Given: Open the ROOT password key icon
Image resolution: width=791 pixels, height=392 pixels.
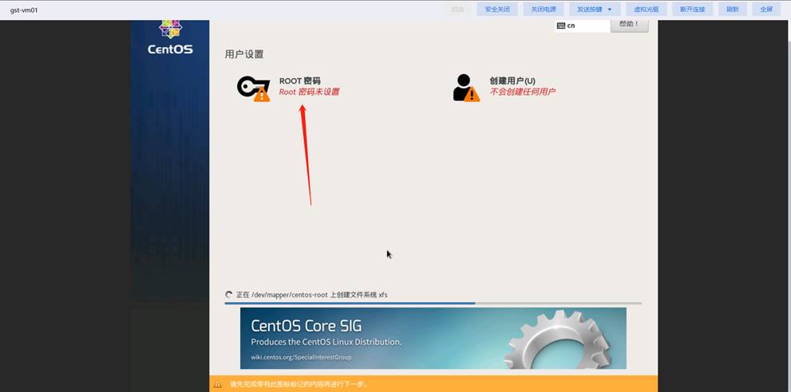Looking at the screenshot, I should tap(253, 88).
